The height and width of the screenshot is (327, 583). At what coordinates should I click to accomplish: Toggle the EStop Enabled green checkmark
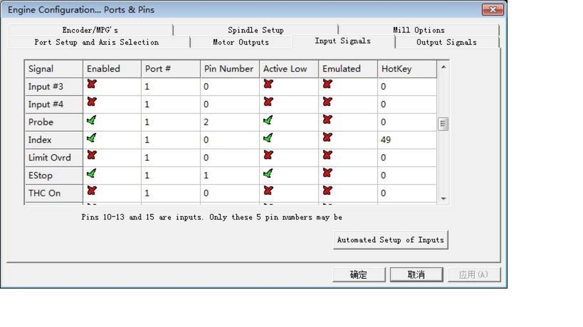91,173
